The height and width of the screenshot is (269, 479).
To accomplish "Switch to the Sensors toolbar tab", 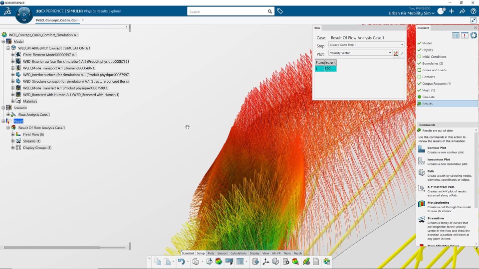I will coord(223,253).
